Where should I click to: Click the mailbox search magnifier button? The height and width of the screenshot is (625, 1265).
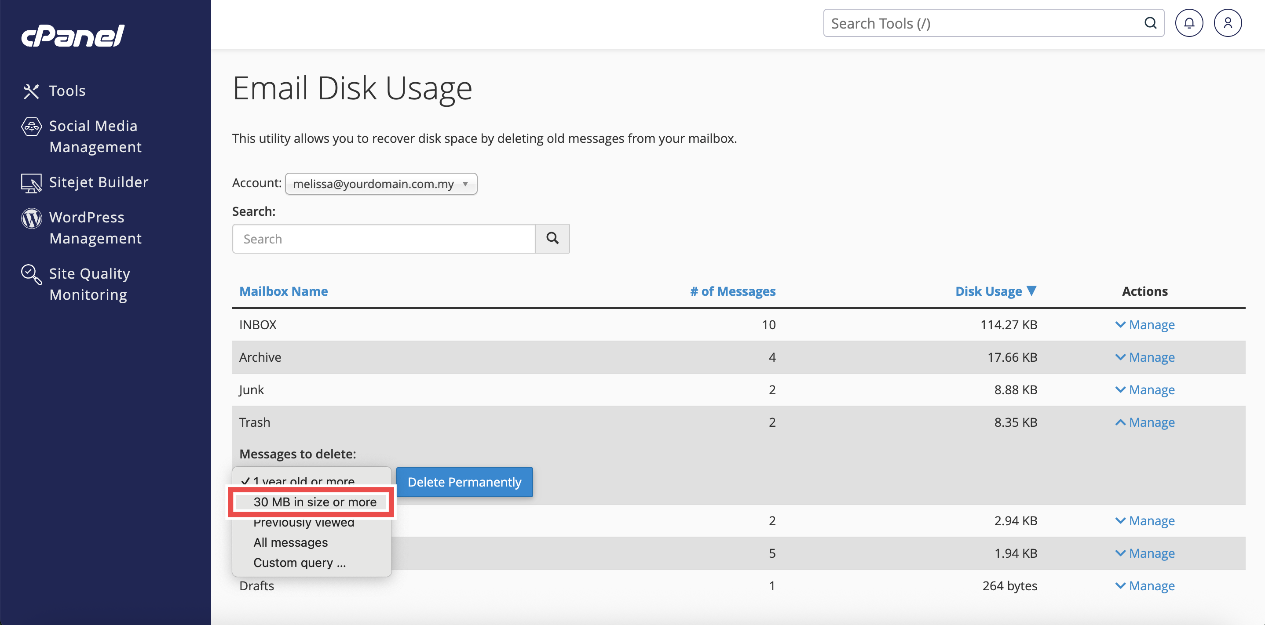click(552, 238)
